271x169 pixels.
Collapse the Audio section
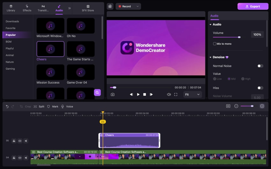(x=210, y=25)
